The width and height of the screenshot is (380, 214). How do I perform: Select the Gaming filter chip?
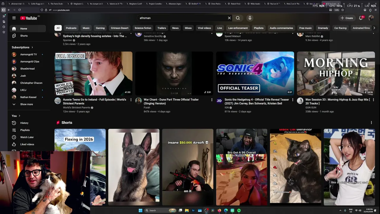tap(100, 28)
